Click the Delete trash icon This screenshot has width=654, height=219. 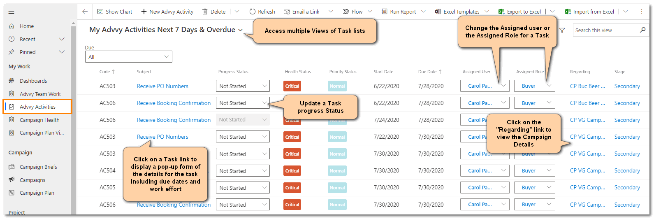click(x=205, y=12)
